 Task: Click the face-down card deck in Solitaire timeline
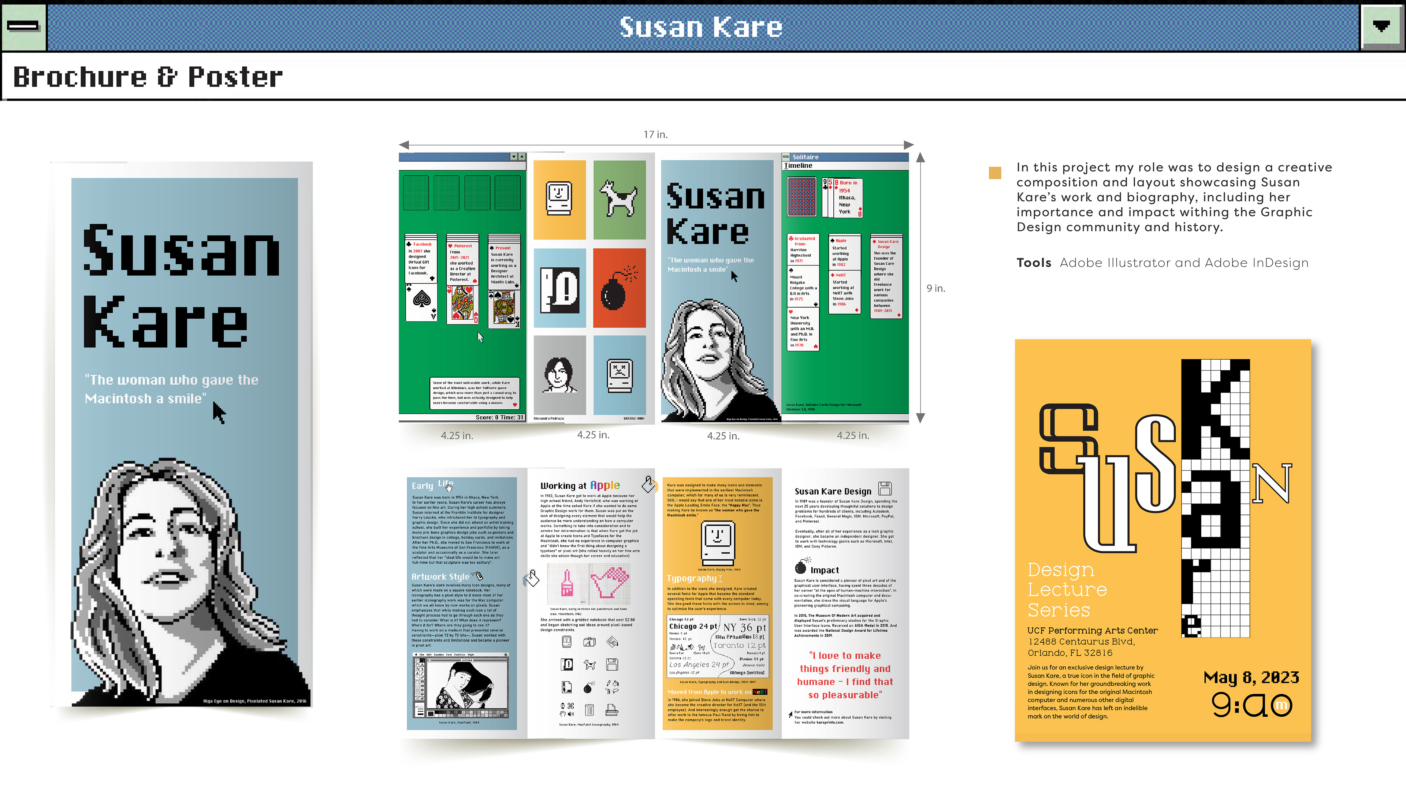(x=802, y=197)
